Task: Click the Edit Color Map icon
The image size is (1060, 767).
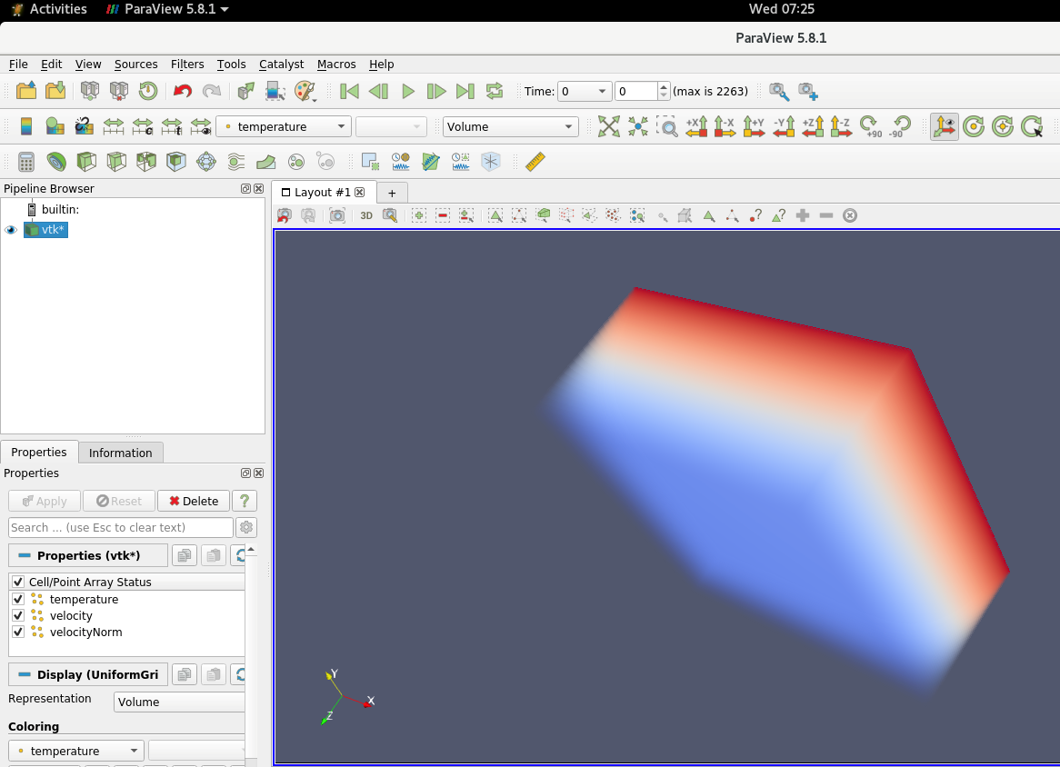Action: pos(55,127)
